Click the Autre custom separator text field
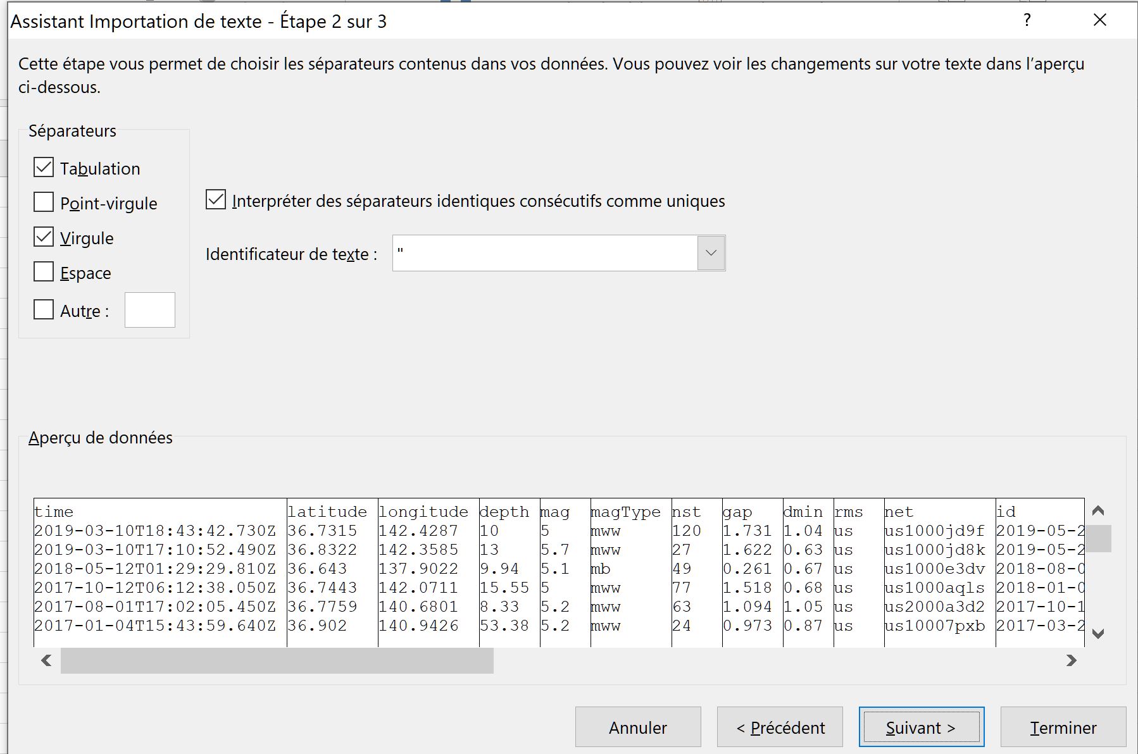Viewport: 1138px width, 754px height. (x=150, y=310)
